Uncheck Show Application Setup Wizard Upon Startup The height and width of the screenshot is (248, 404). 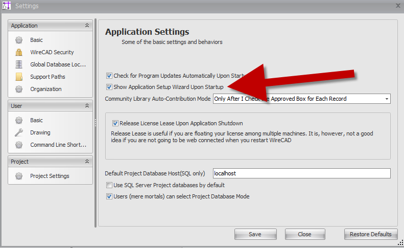coord(109,87)
